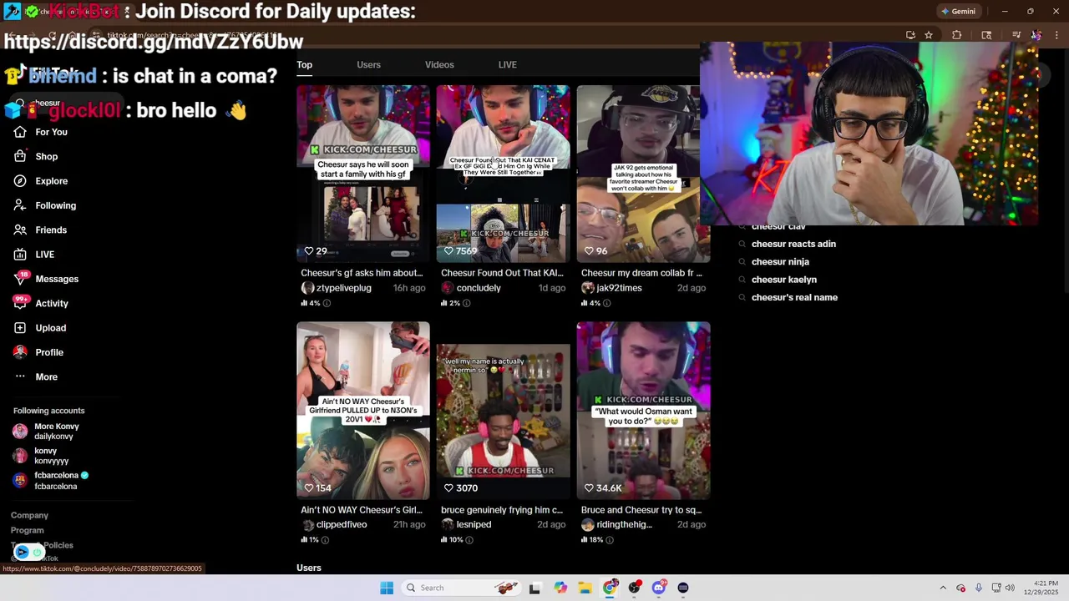Click the 'Cheesur my dream collab fr ...' title

click(x=641, y=273)
